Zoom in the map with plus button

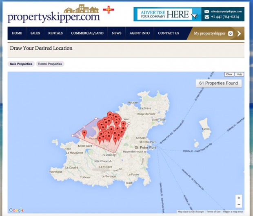239,198
